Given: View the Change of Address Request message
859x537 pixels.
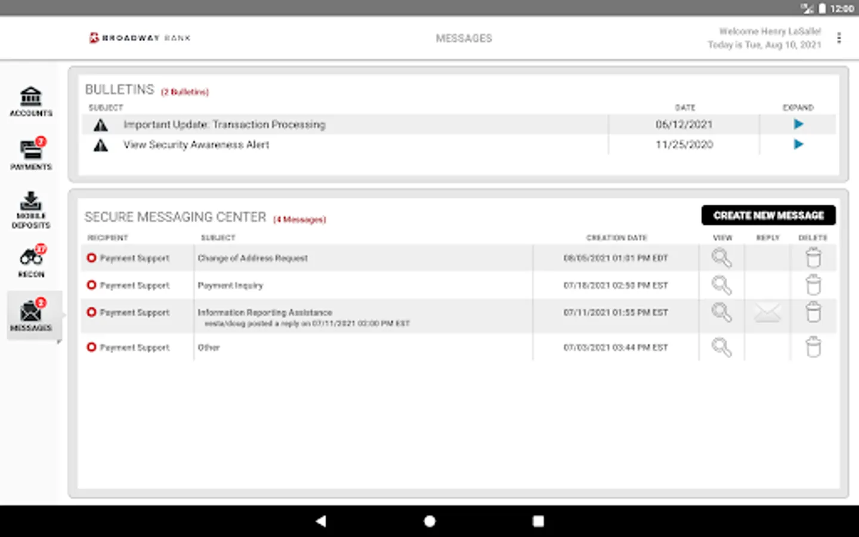Looking at the screenshot, I should tap(722, 258).
